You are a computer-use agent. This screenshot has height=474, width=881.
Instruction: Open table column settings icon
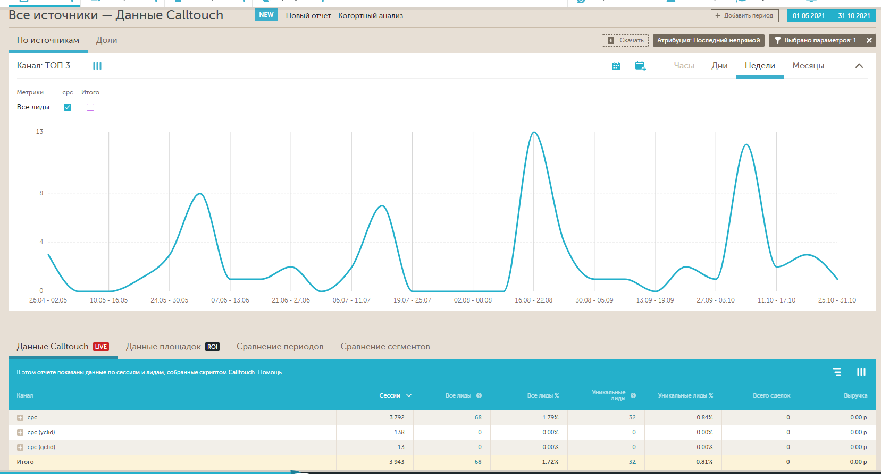(x=861, y=372)
